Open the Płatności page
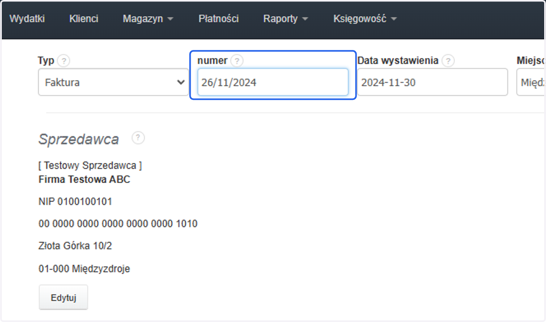This screenshot has height=322, width=546. point(218,19)
